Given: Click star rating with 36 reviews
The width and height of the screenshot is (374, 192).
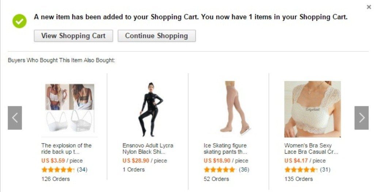Looking at the screenshot, I should pos(220,170).
